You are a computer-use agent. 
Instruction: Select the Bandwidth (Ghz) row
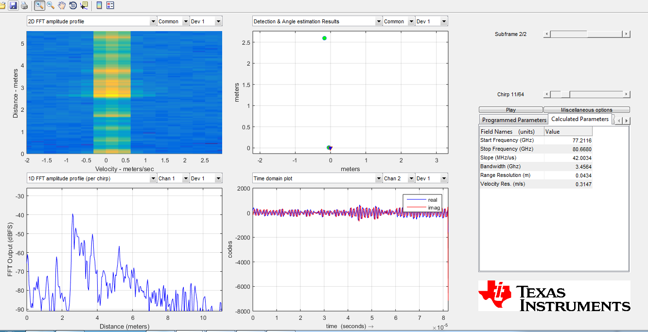[536, 166]
